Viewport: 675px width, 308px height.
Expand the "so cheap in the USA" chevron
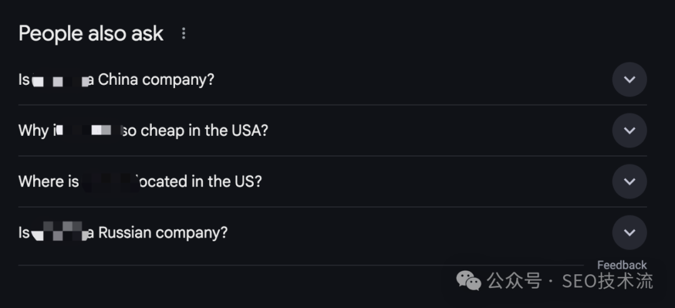tap(629, 131)
